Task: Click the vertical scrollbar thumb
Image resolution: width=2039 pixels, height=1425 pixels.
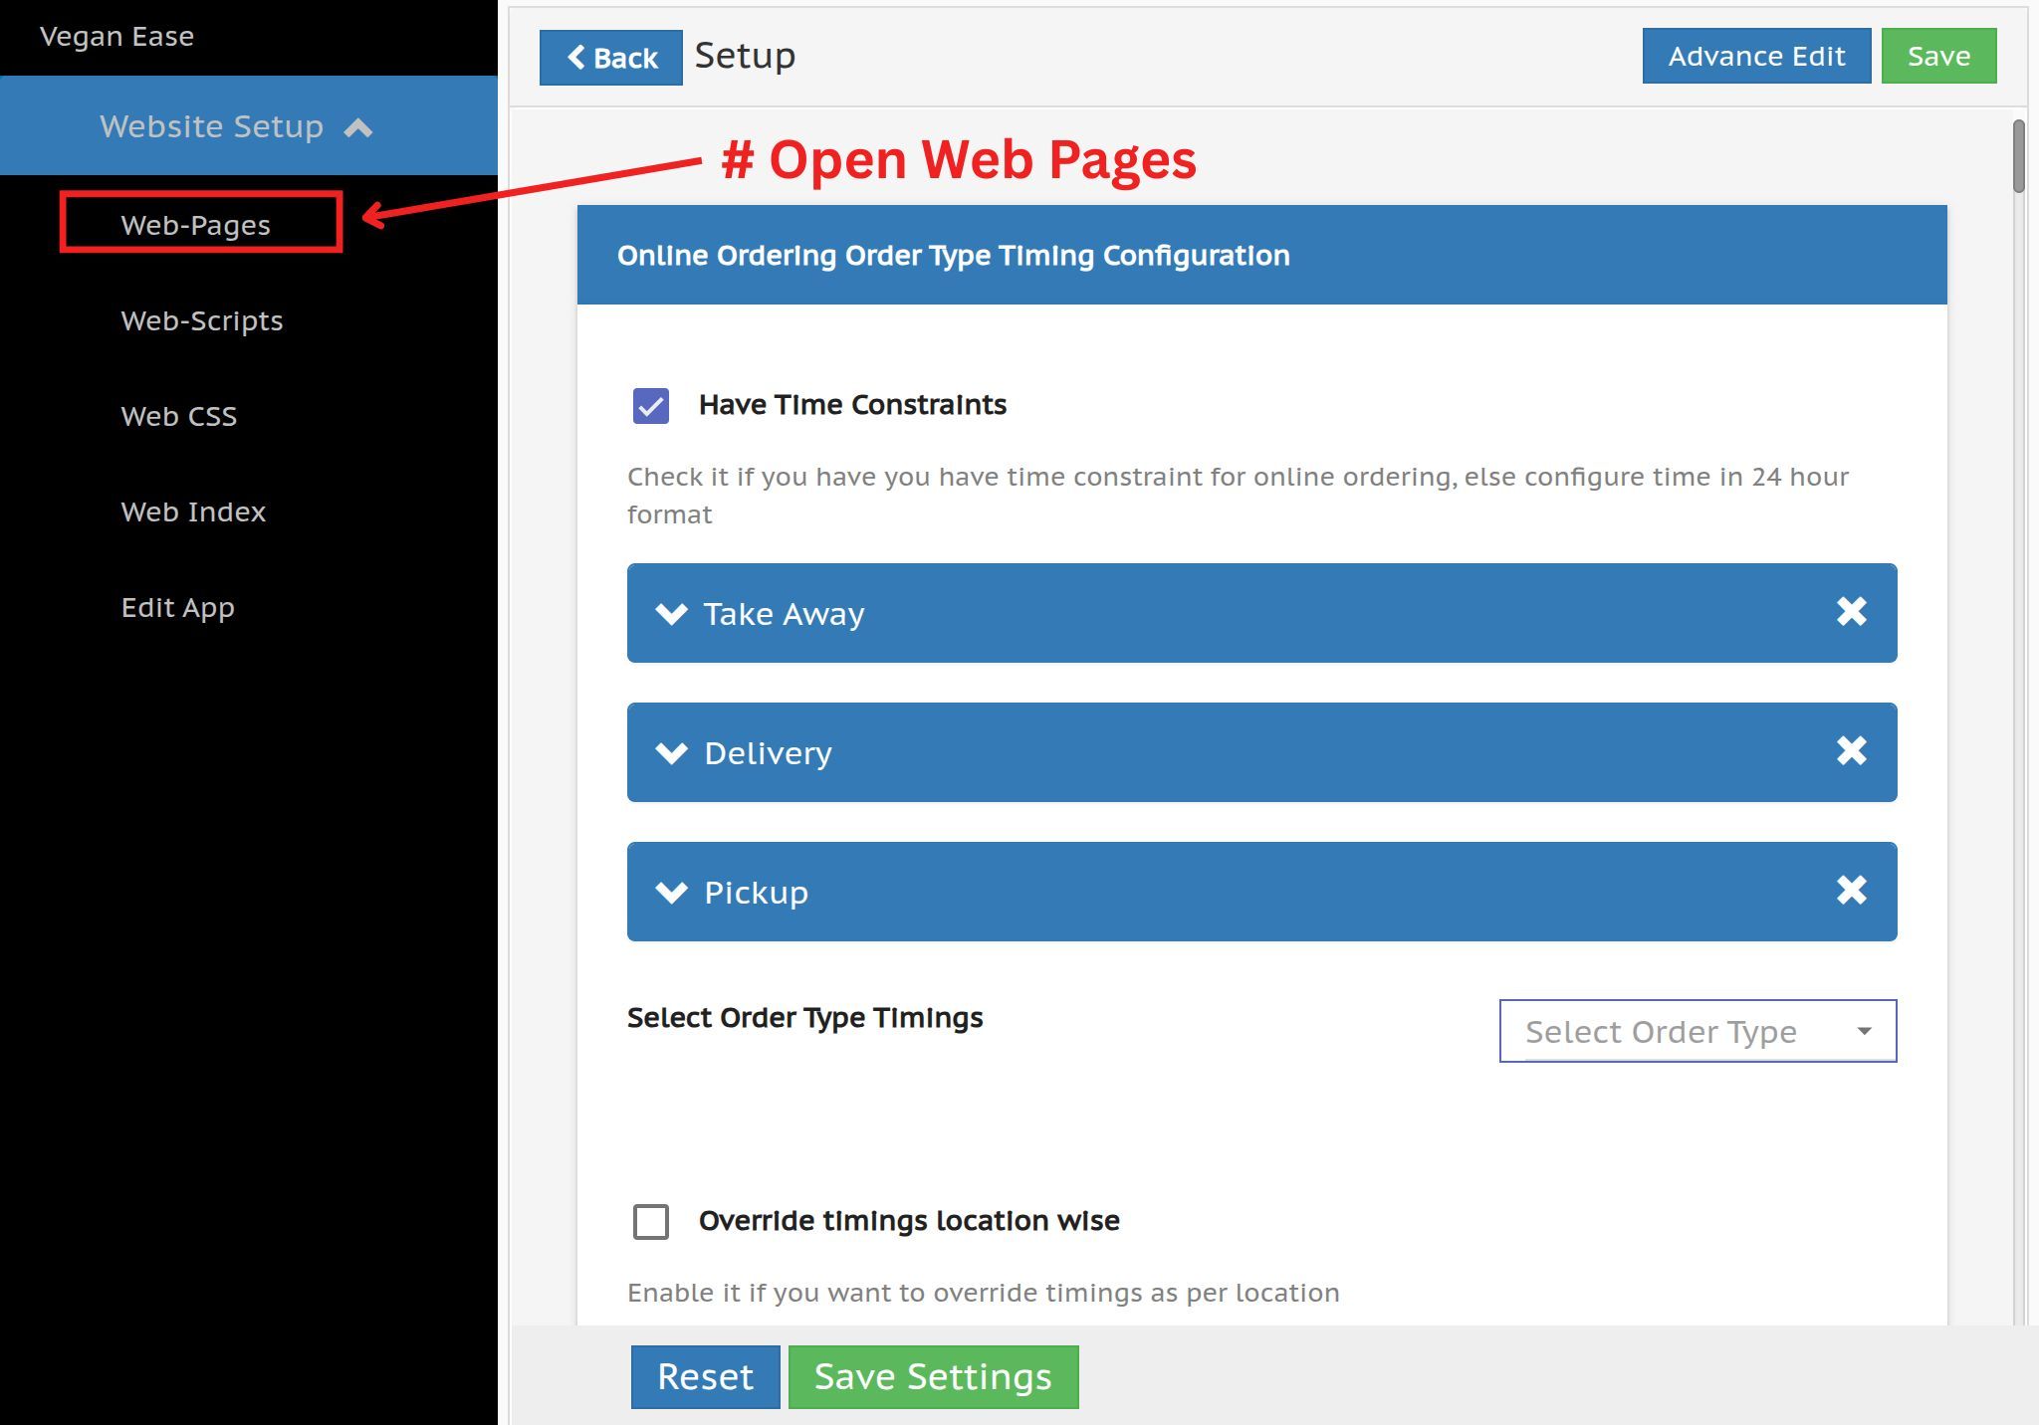Action: [2018, 156]
